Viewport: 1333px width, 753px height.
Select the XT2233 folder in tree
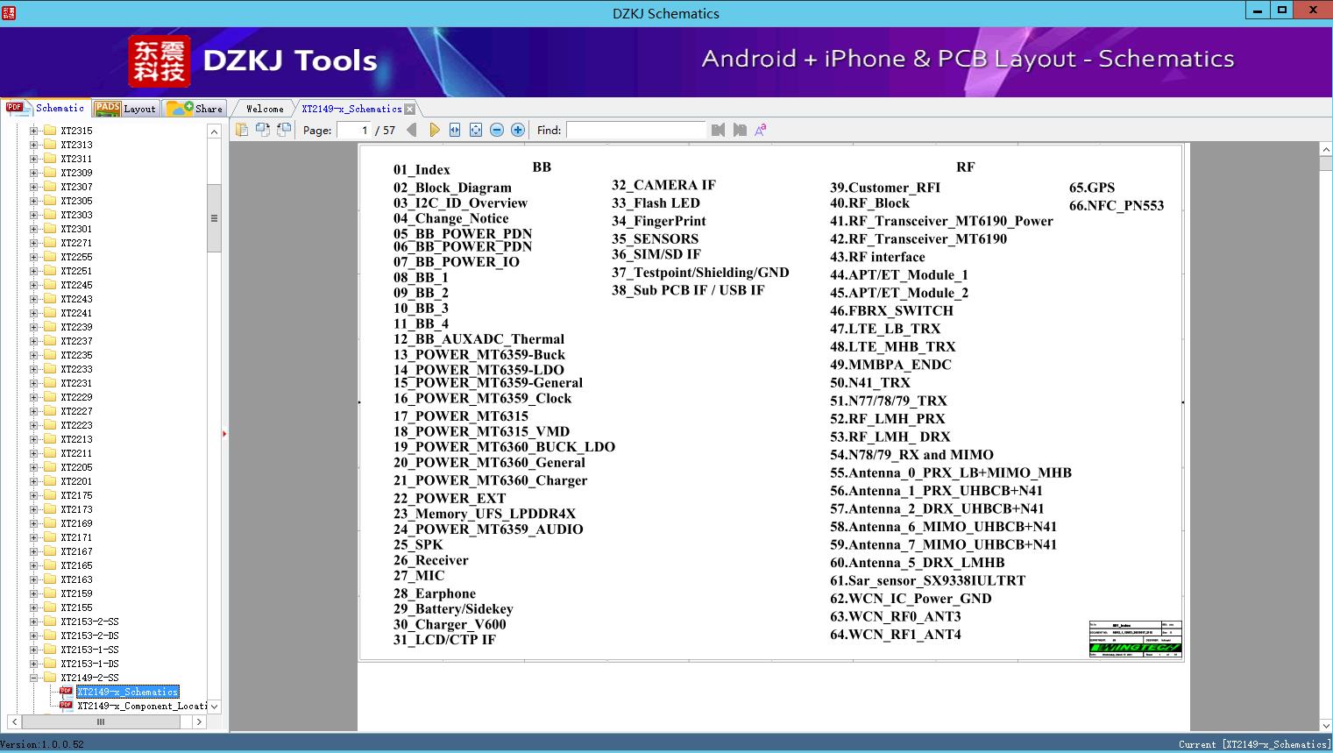click(x=76, y=369)
